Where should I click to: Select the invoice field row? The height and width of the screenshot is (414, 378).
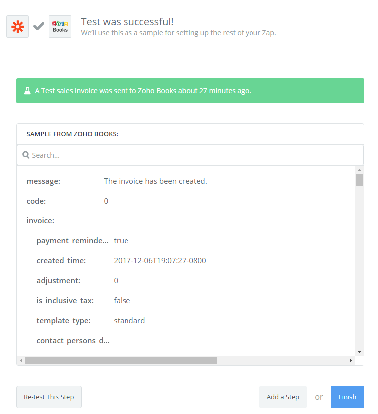pyautogui.click(x=186, y=221)
